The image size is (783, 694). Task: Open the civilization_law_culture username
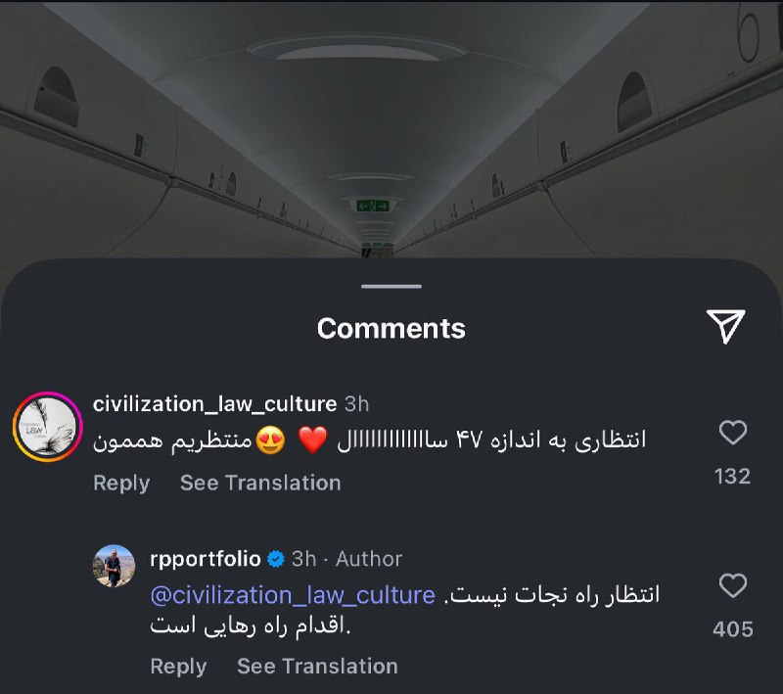click(x=214, y=404)
